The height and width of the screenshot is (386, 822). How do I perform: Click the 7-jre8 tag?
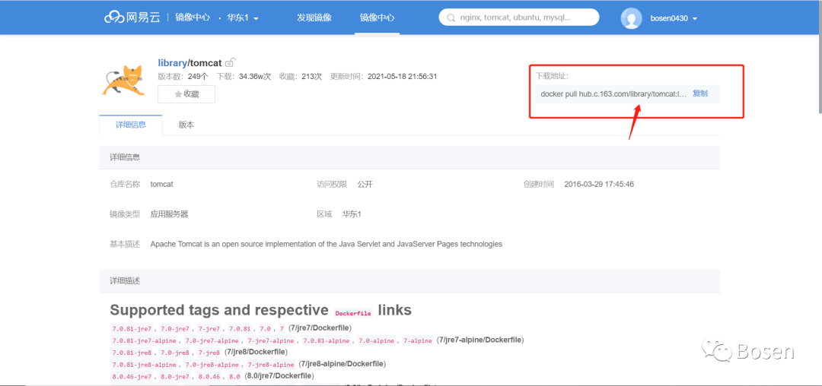(210, 353)
